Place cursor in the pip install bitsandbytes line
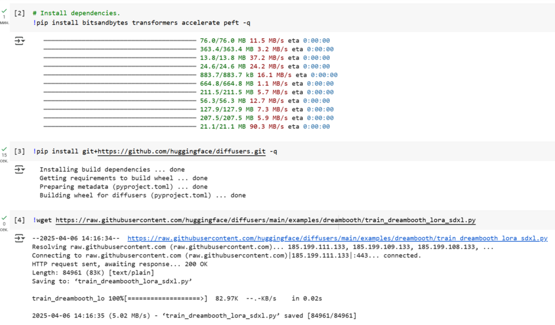Screen dimensions: 555x325 [142, 23]
